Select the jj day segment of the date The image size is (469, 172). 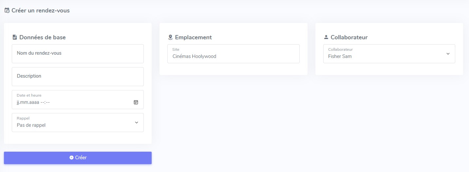(x=19, y=102)
